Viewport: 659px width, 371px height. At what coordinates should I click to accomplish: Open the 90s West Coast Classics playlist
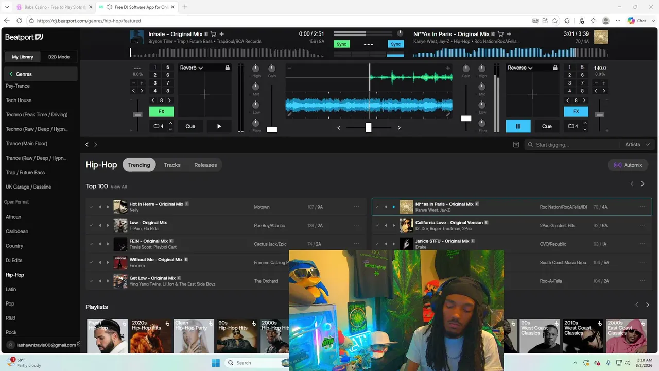pos(539,335)
